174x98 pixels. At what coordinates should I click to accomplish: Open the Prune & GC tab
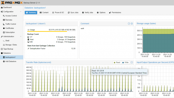[x=58, y=13]
